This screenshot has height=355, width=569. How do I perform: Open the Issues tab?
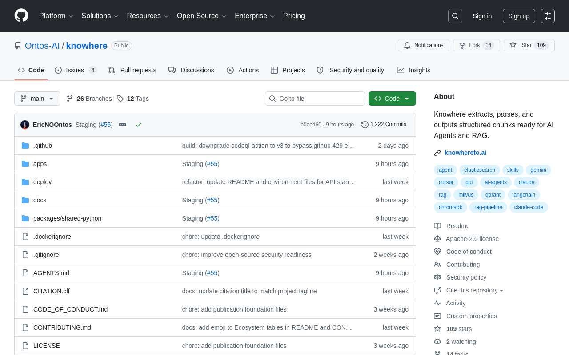pyautogui.click(x=76, y=70)
